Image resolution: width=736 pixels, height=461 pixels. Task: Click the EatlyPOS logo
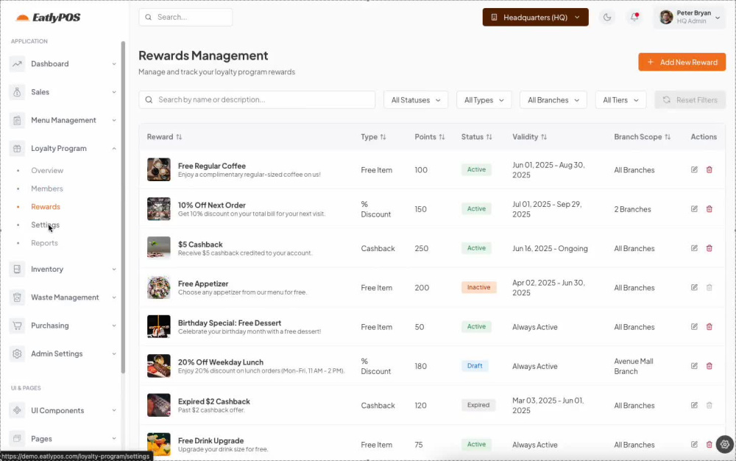(48, 18)
